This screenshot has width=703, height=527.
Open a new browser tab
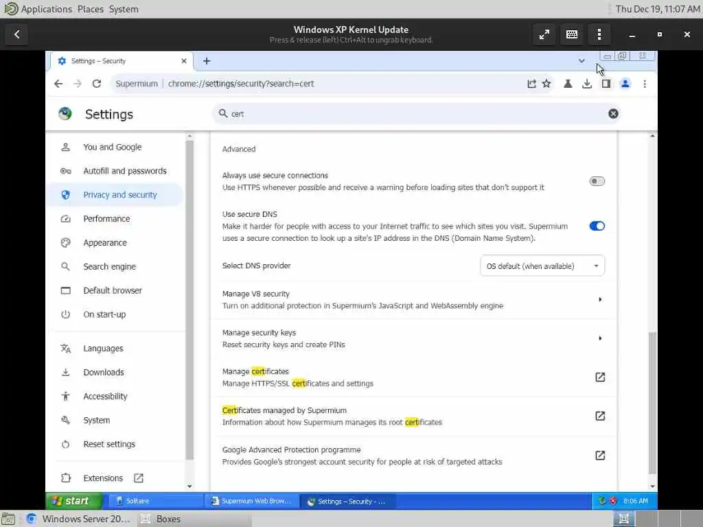coord(207,61)
